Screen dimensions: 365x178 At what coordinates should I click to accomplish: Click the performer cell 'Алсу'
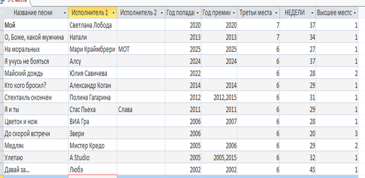tap(93, 61)
